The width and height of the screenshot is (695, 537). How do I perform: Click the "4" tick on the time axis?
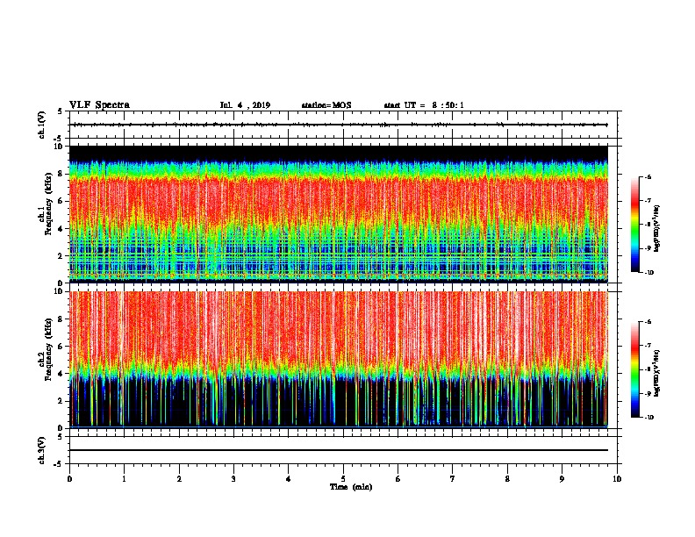point(289,479)
